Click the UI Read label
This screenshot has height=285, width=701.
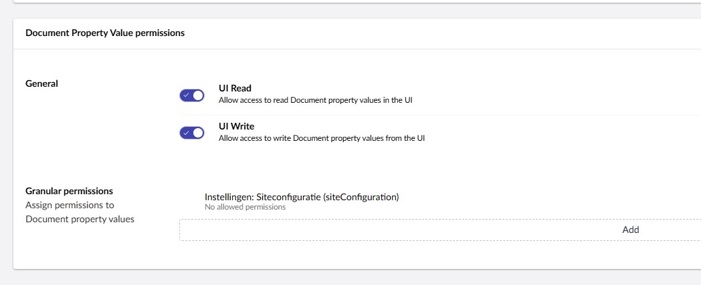(x=235, y=88)
